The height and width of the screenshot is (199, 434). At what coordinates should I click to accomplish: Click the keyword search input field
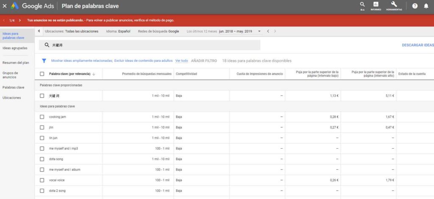coord(150,45)
